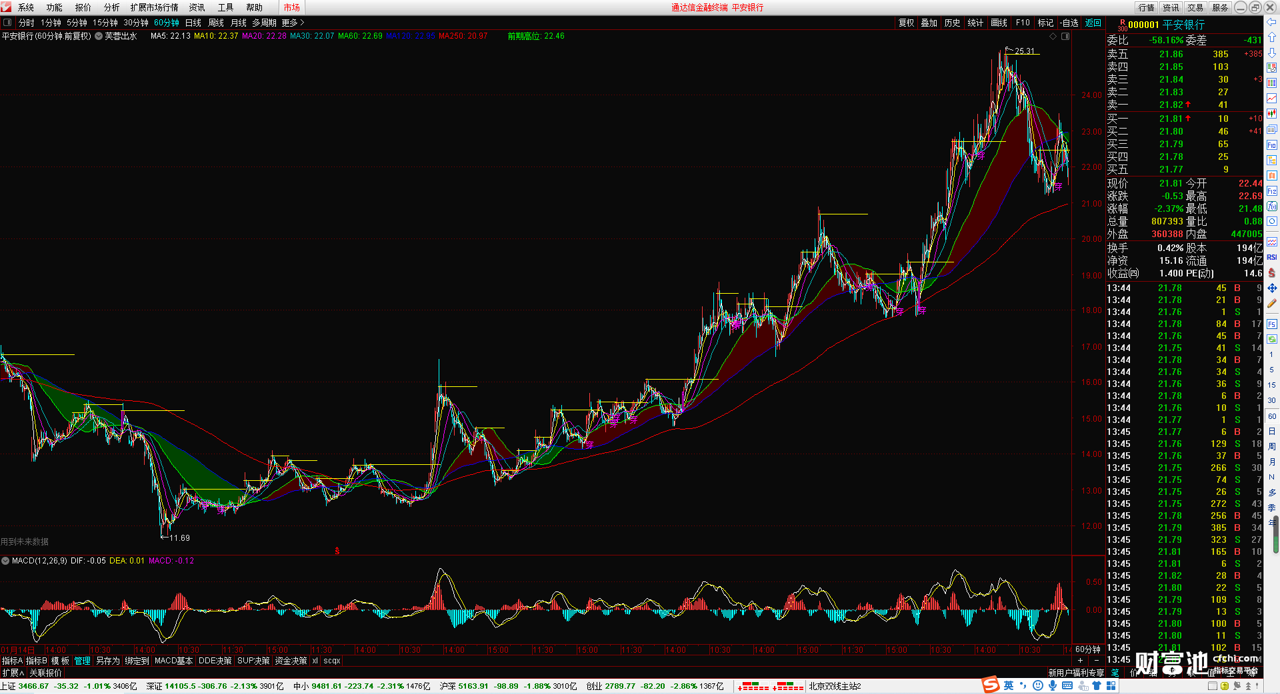Click the up arrow icon in right sidebar
1280x694 pixels.
tap(1272, 37)
